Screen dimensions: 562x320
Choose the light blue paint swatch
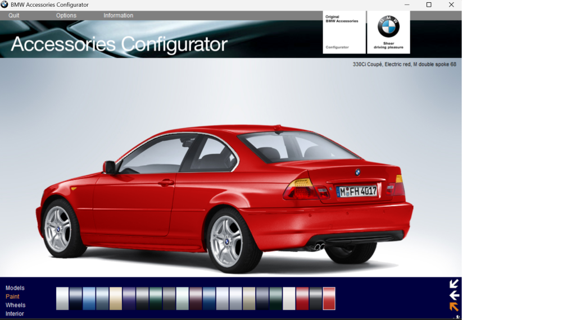[89, 299]
